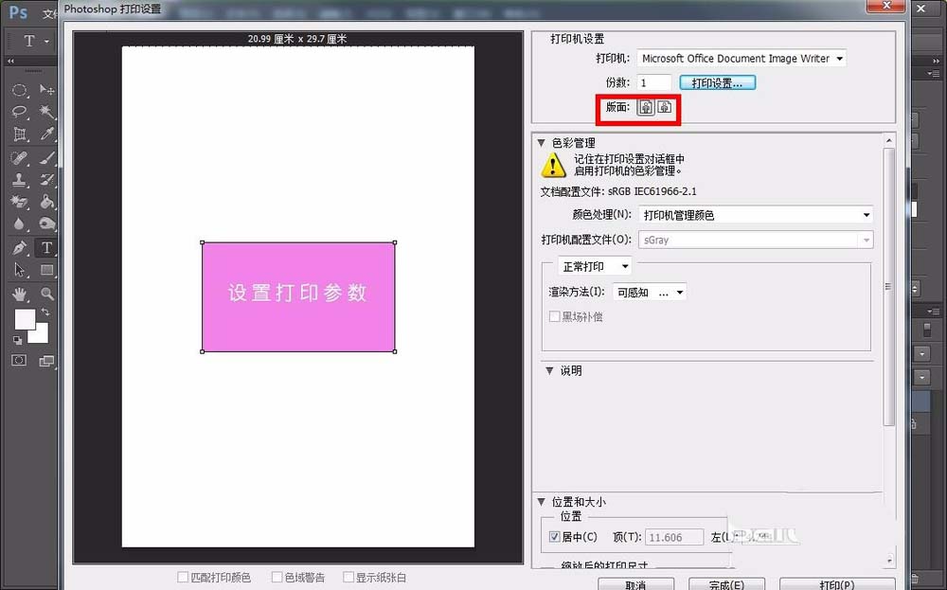
Task: Select the Hand tool
Action: tap(19, 295)
